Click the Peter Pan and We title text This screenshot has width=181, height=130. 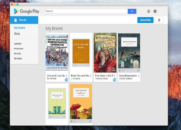(80, 76)
